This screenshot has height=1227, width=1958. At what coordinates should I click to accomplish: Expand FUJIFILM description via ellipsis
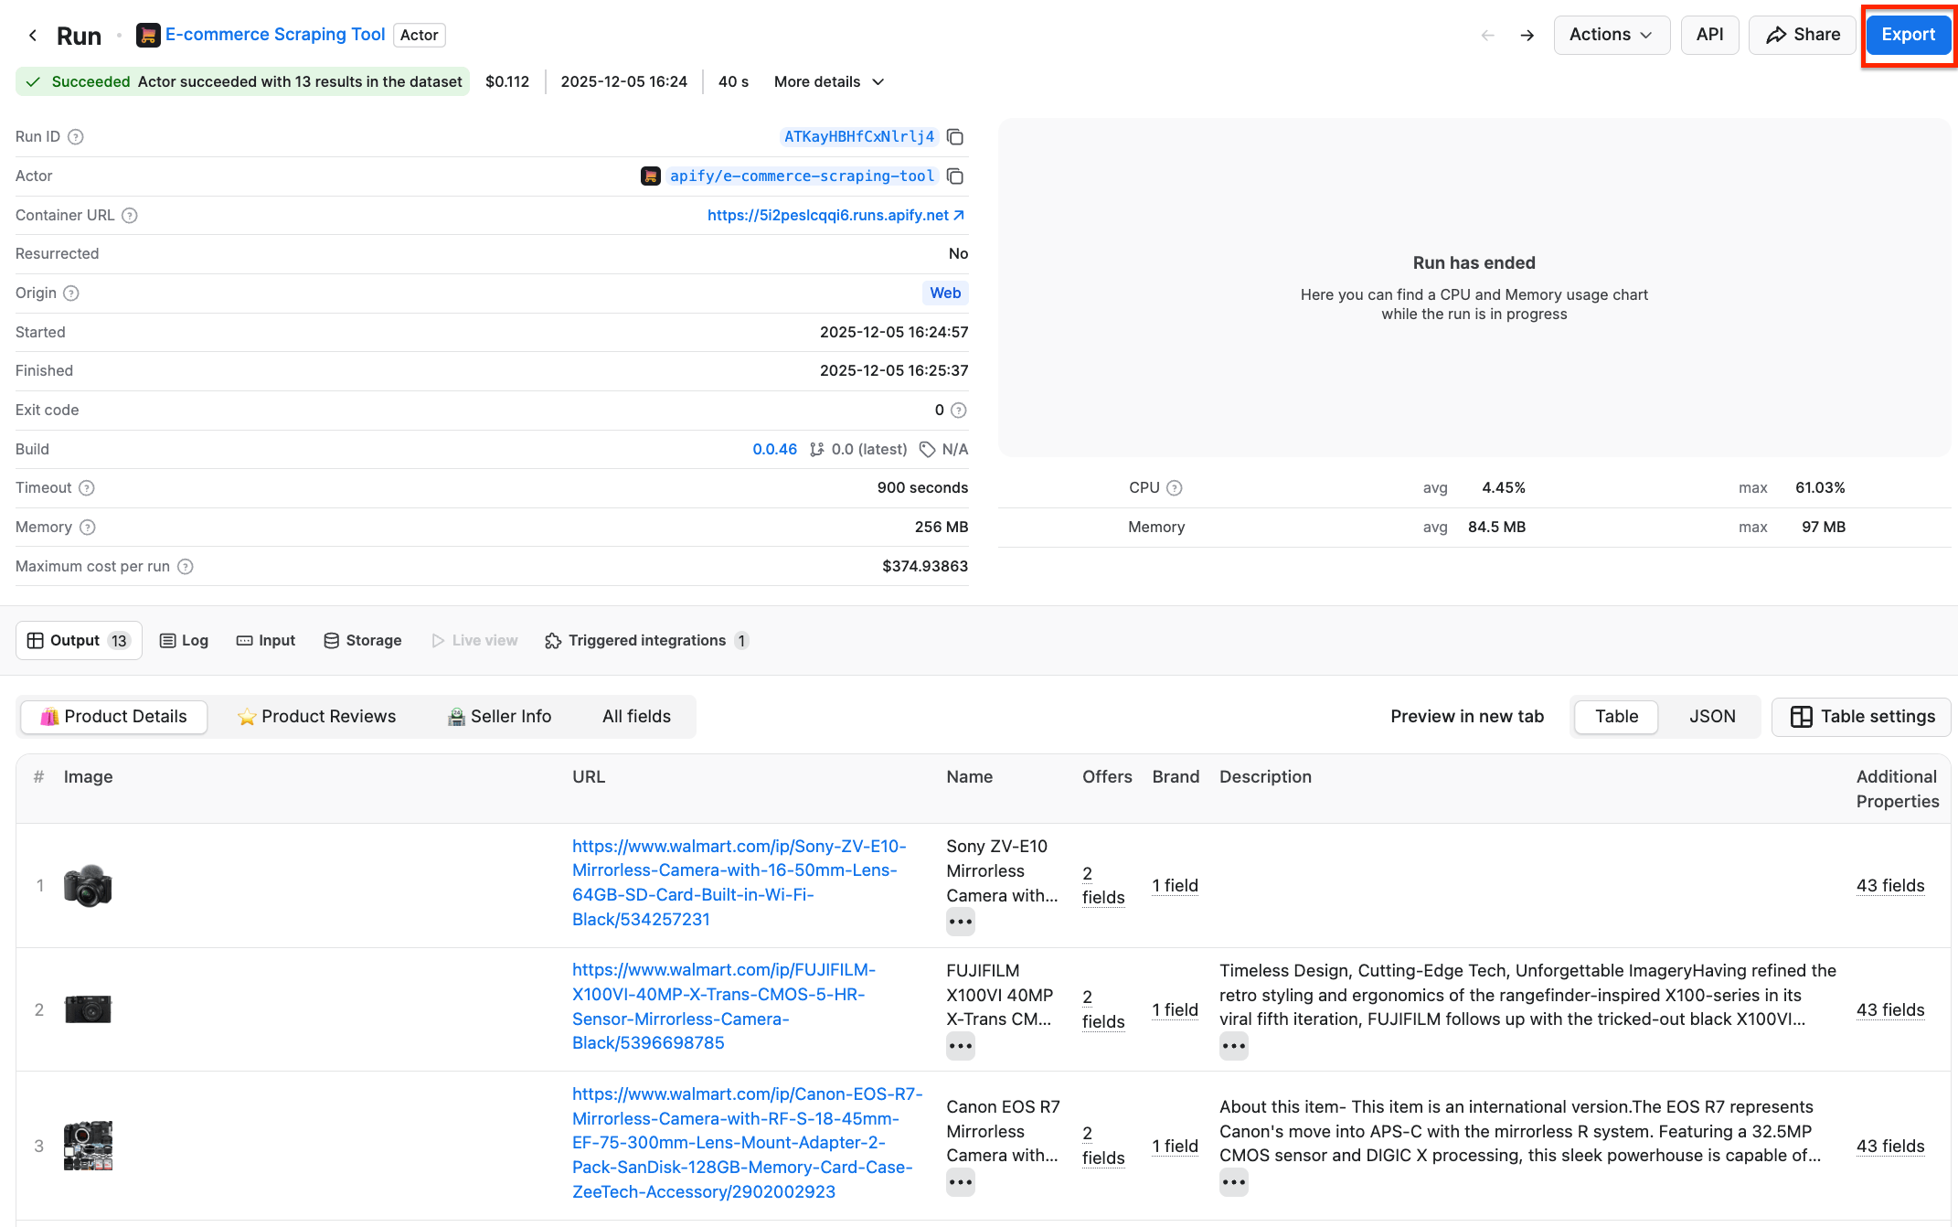click(x=1233, y=1046)
